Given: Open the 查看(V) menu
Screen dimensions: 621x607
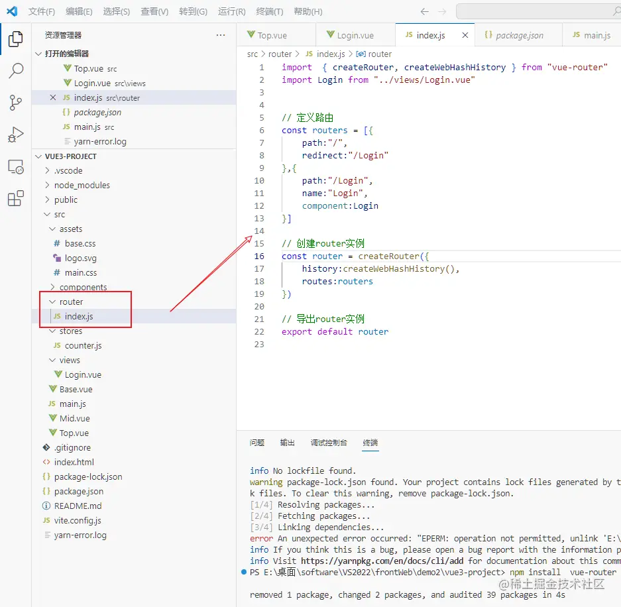Looking at the screenshot, I should tap(154, 11).
